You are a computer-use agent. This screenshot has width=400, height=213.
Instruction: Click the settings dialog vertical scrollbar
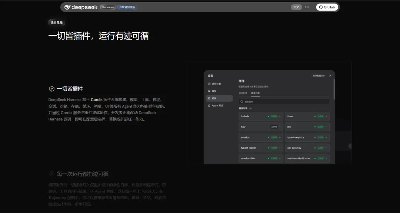point(334,89)
